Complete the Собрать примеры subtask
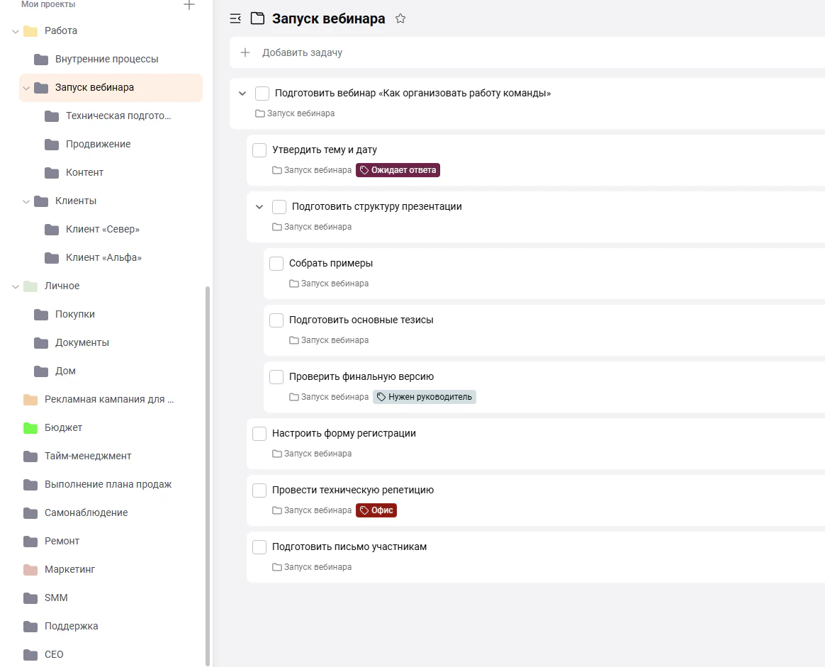 click(x=276, y=264)
